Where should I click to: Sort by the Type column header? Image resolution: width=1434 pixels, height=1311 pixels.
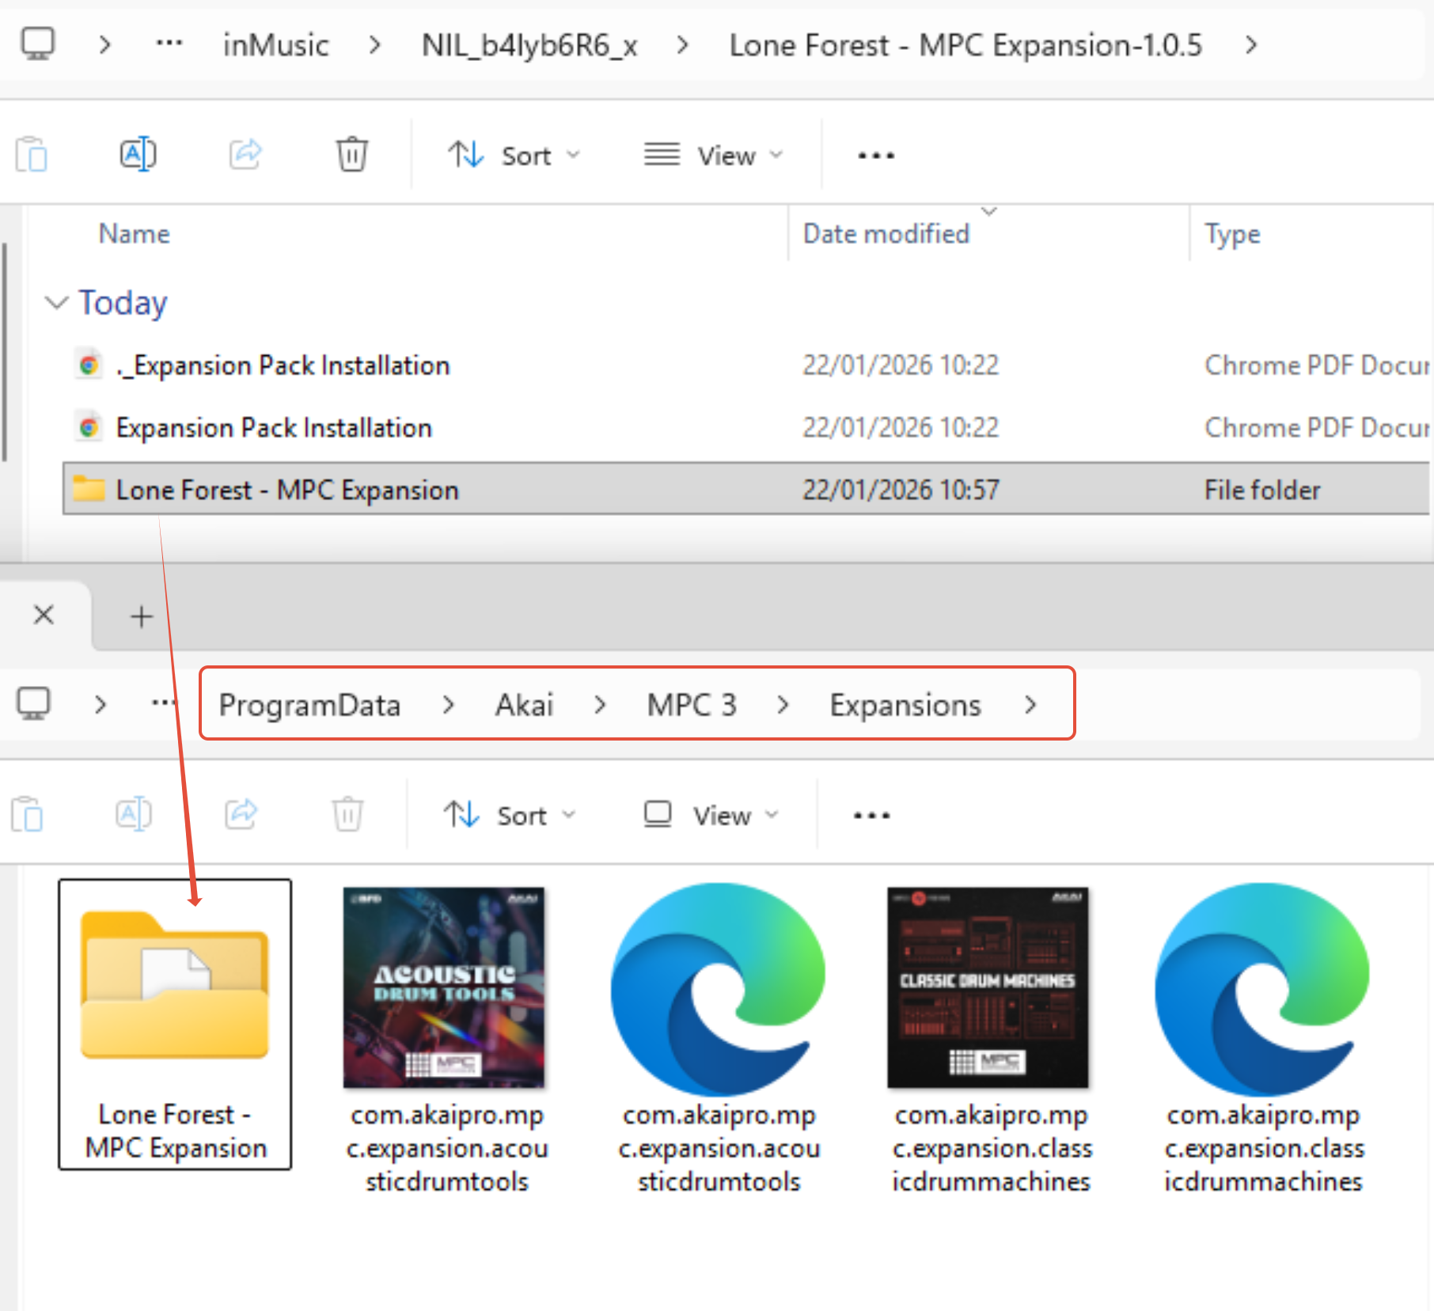[1232, 234]
